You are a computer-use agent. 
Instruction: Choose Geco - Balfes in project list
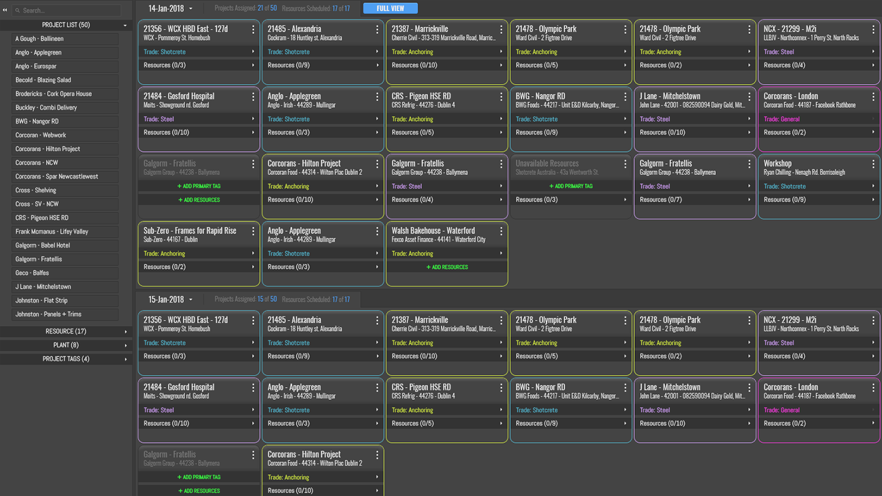[65, 273]
